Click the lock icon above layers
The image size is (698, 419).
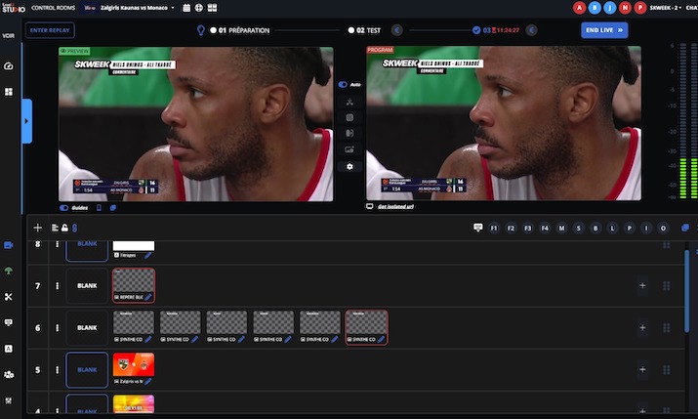[64, 228]
